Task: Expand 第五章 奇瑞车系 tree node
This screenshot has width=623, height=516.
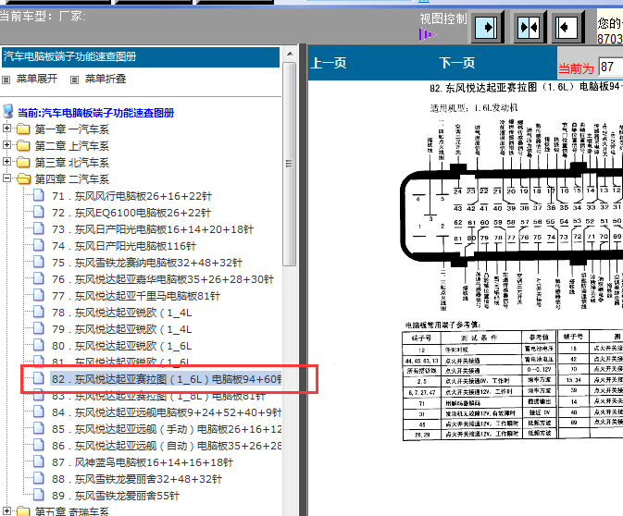Action: [x=6, y=510]
